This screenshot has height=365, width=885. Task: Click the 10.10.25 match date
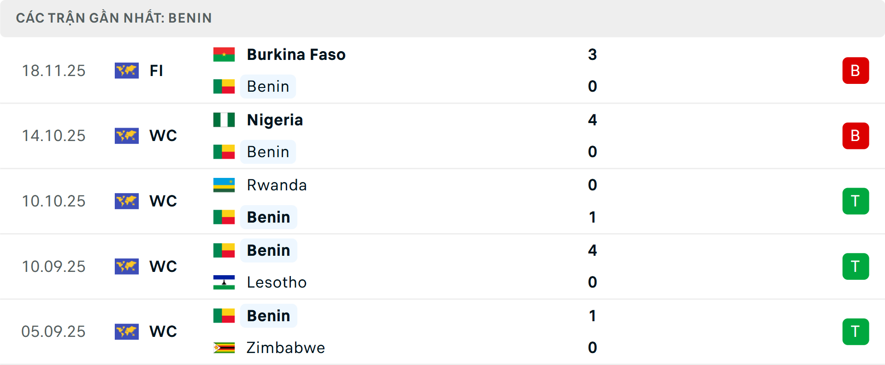point(53,201)
